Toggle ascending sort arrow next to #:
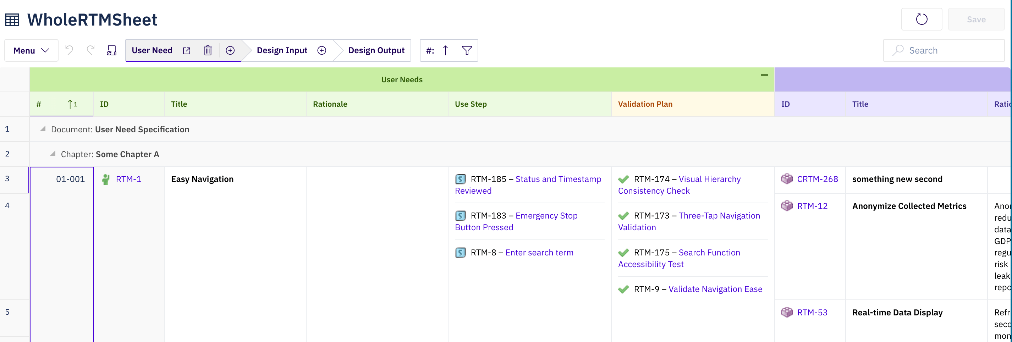 [445, 51]
